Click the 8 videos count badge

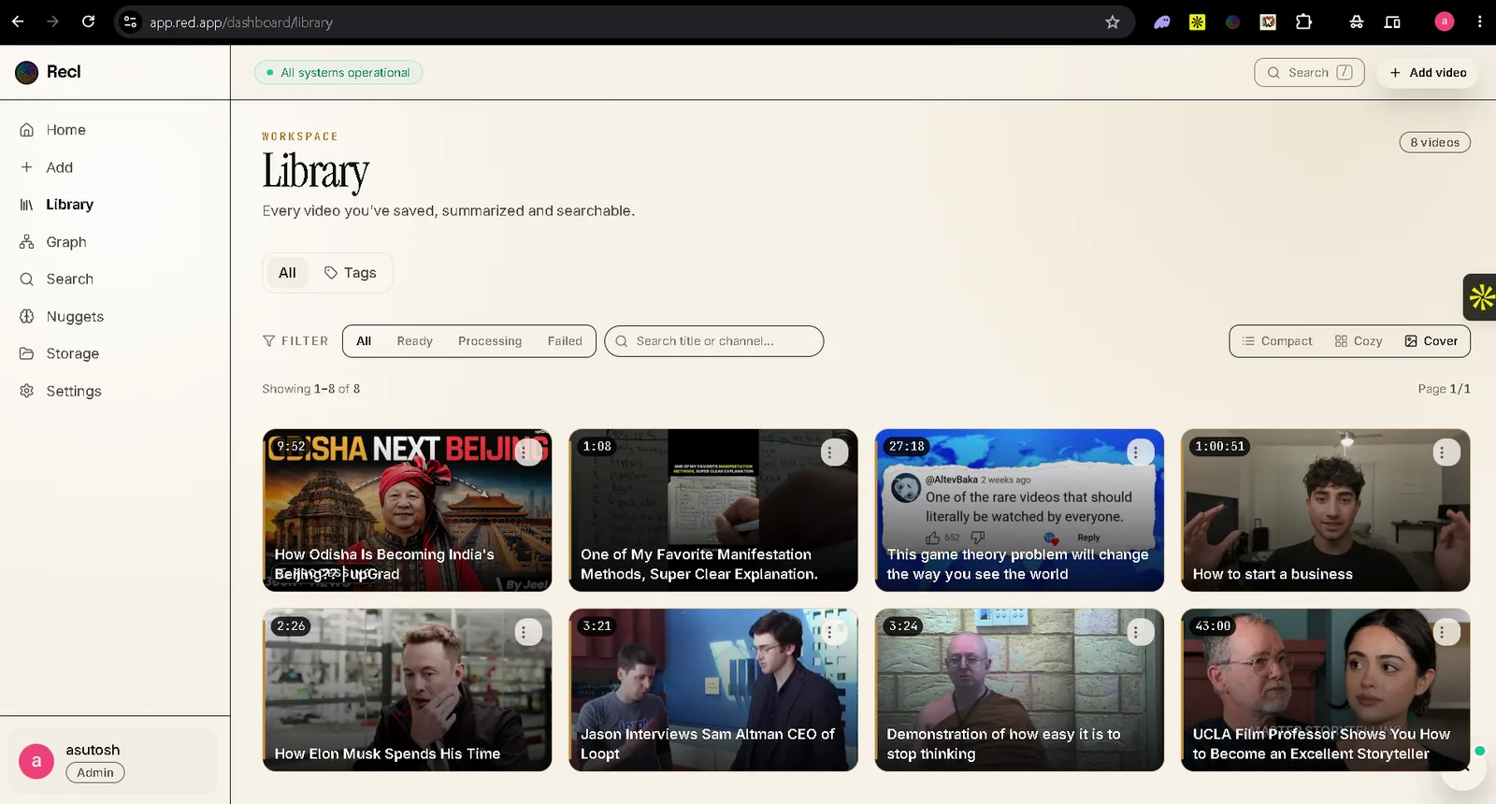tap(1434, 142)
